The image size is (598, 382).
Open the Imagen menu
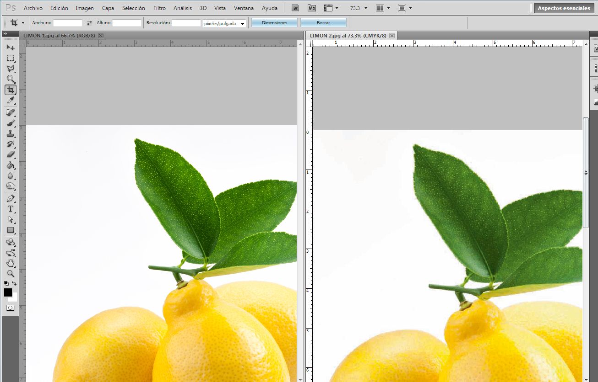pos(85,8)
